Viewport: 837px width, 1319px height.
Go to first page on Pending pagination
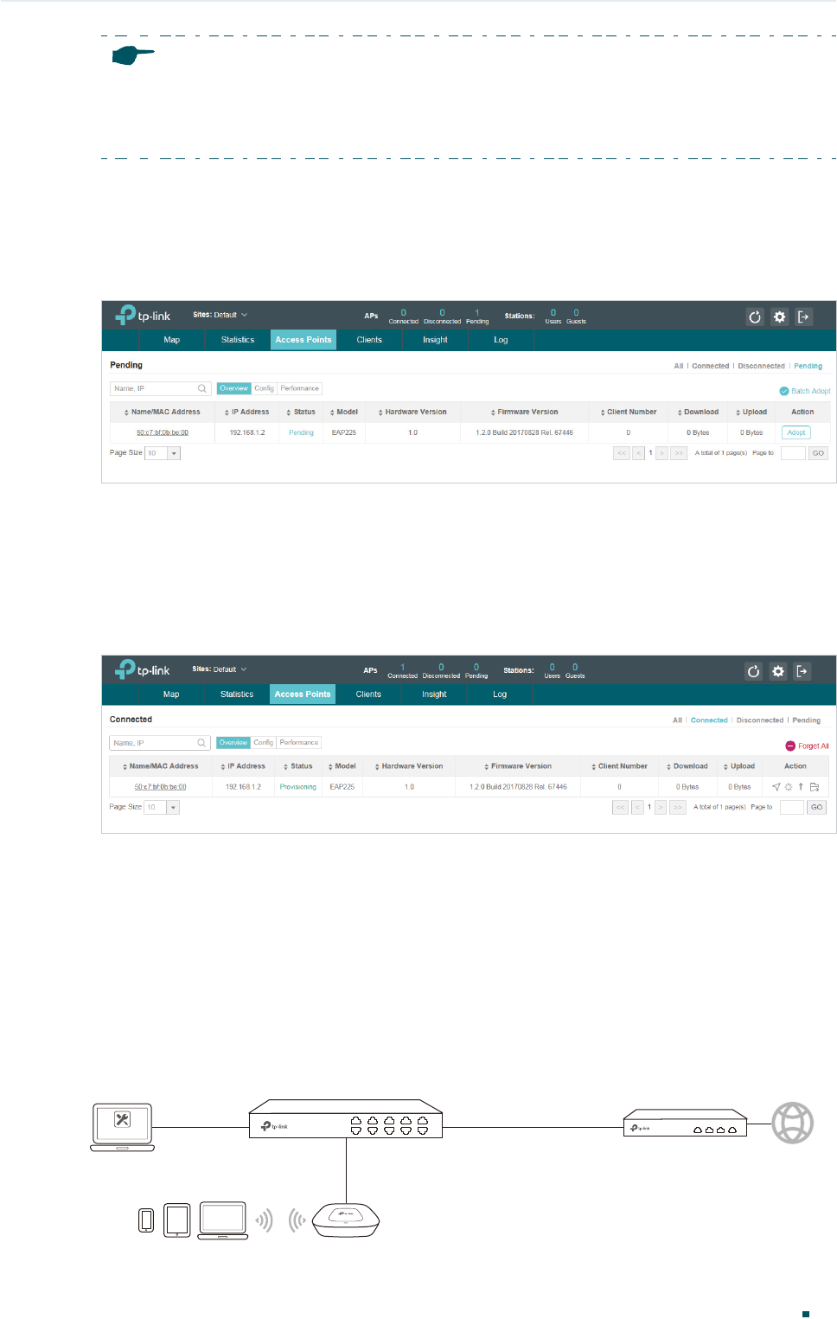[622, 453]
